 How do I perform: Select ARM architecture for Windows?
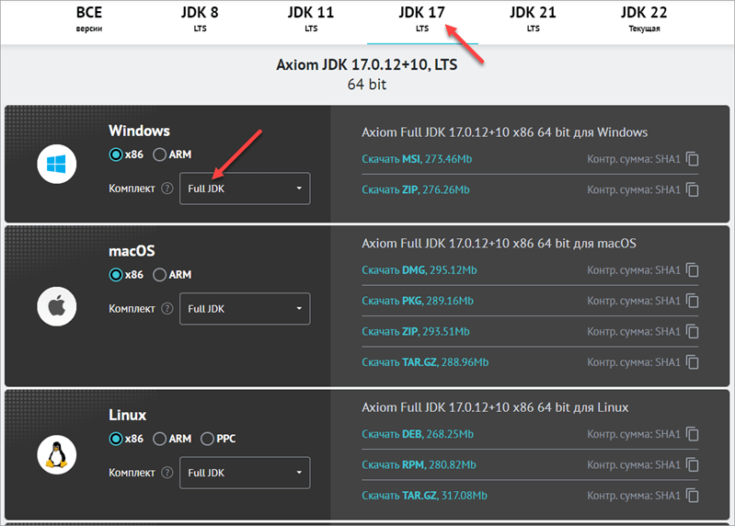point(159,154)
